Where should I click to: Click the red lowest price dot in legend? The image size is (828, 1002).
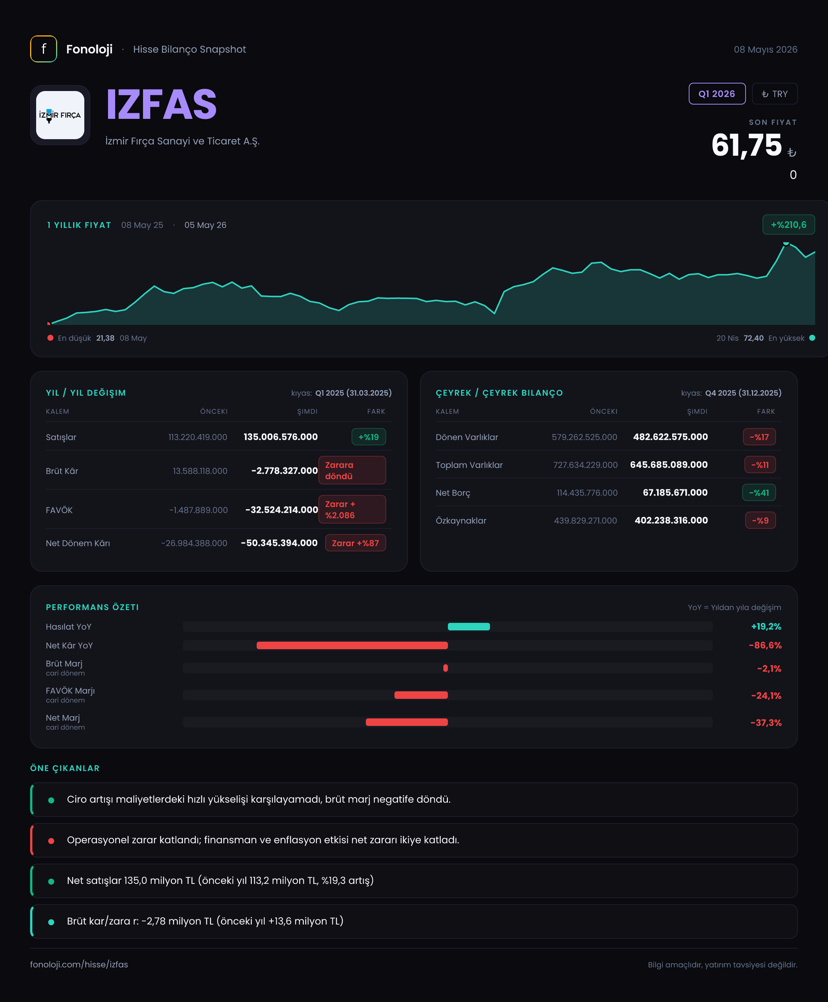50,338
